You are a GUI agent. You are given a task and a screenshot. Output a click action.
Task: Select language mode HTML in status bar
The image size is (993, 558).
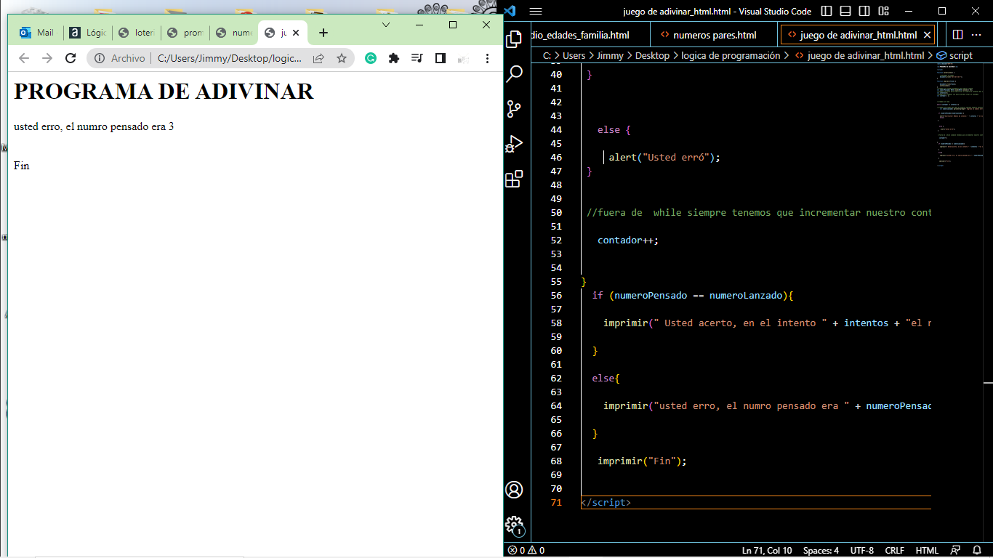[927, 551]
